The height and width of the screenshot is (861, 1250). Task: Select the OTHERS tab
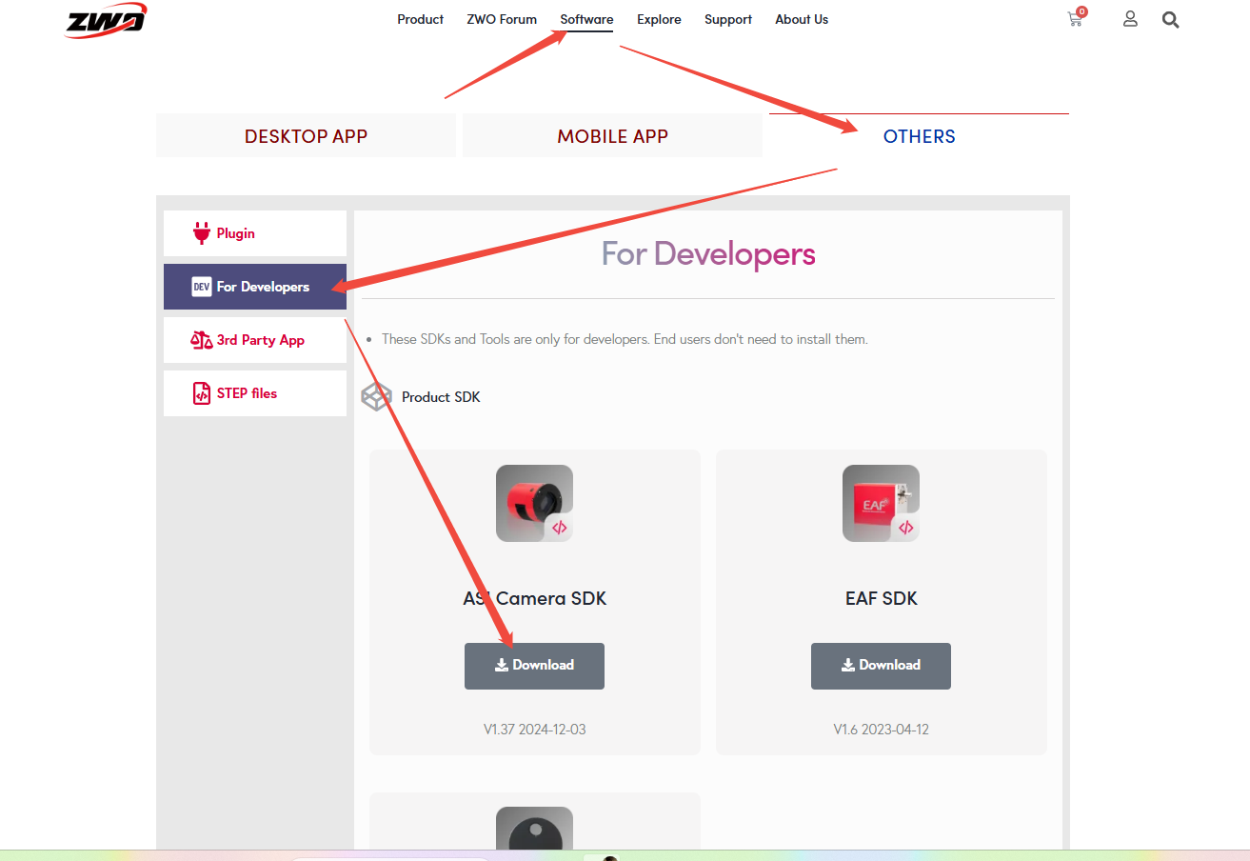tap(919, 136)
